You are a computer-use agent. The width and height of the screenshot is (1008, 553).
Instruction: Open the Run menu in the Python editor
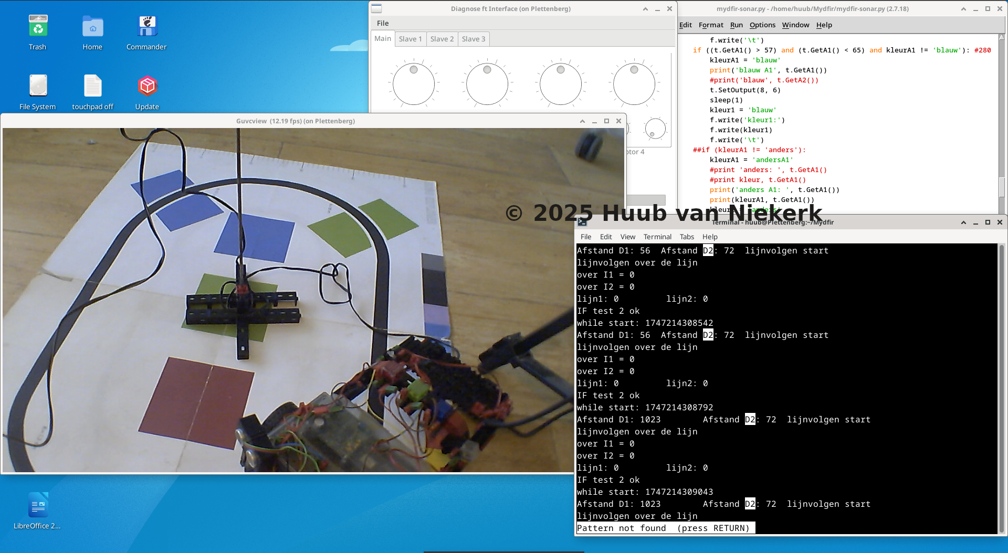pos(737,25)
